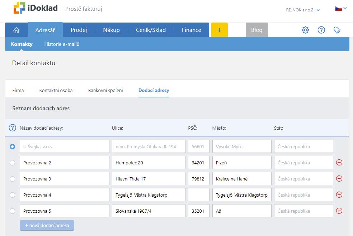Open the notifications bell icon

[337, 30]
